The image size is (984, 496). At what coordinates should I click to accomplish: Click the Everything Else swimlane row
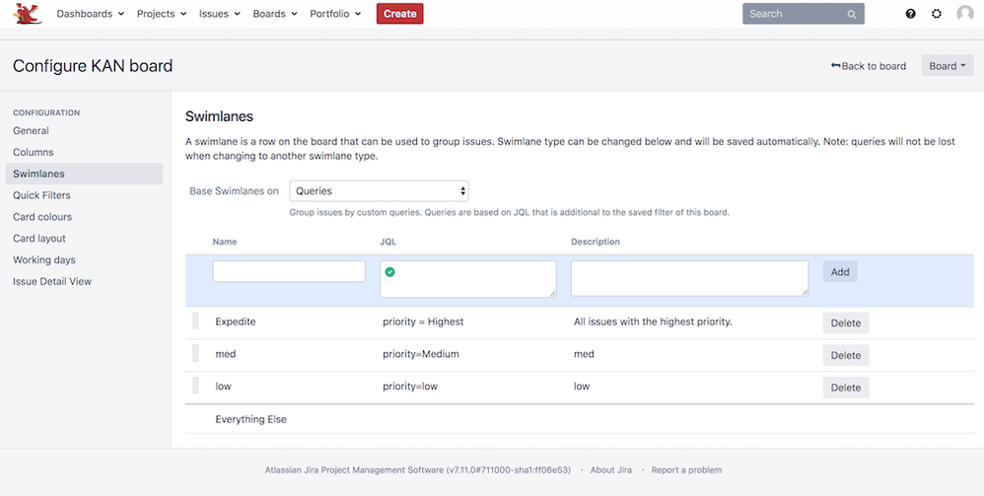[x=579, y=419]
